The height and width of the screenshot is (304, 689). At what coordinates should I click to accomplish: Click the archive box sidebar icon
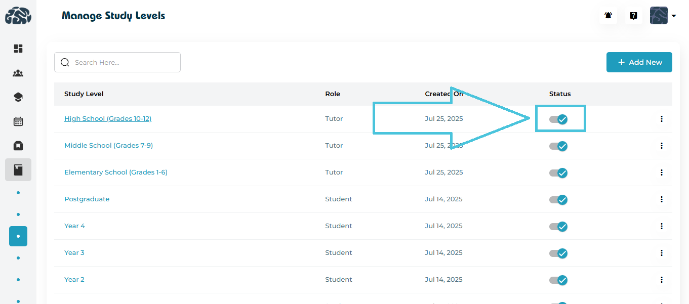click(x=18, y=146)
